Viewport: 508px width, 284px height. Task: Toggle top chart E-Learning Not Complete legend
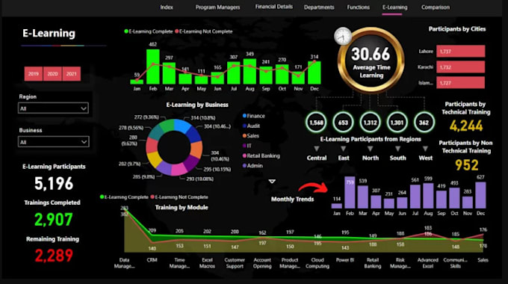204,31
